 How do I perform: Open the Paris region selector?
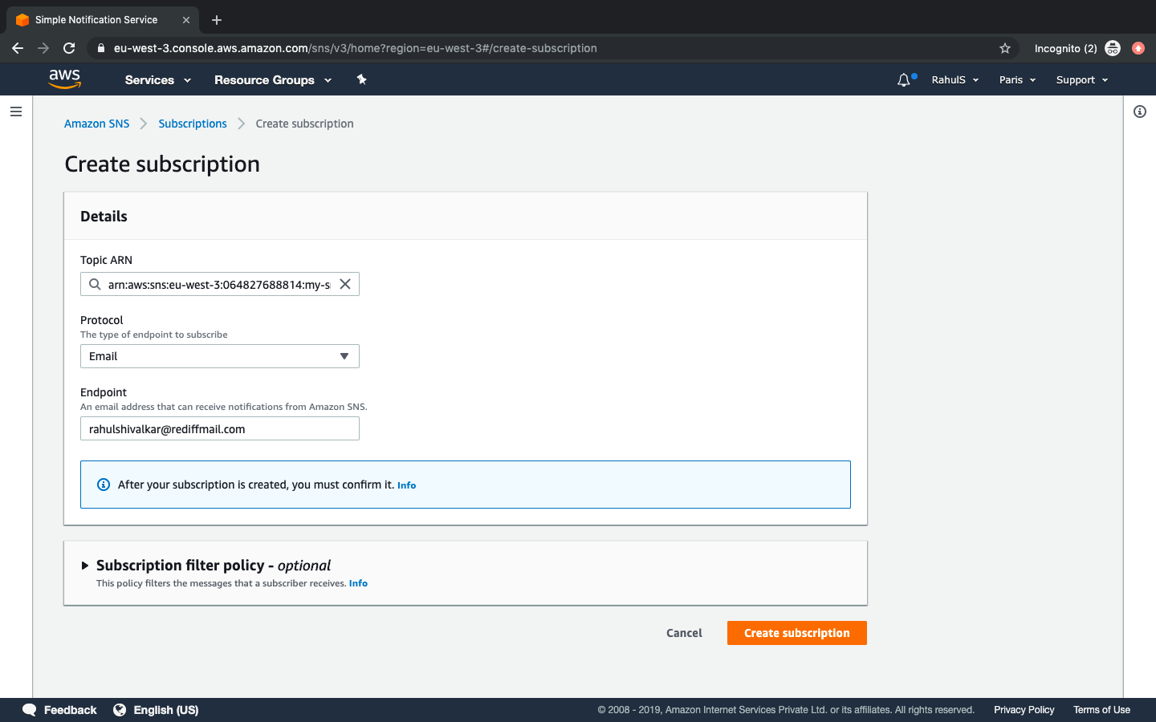(x=1016, y=79)
